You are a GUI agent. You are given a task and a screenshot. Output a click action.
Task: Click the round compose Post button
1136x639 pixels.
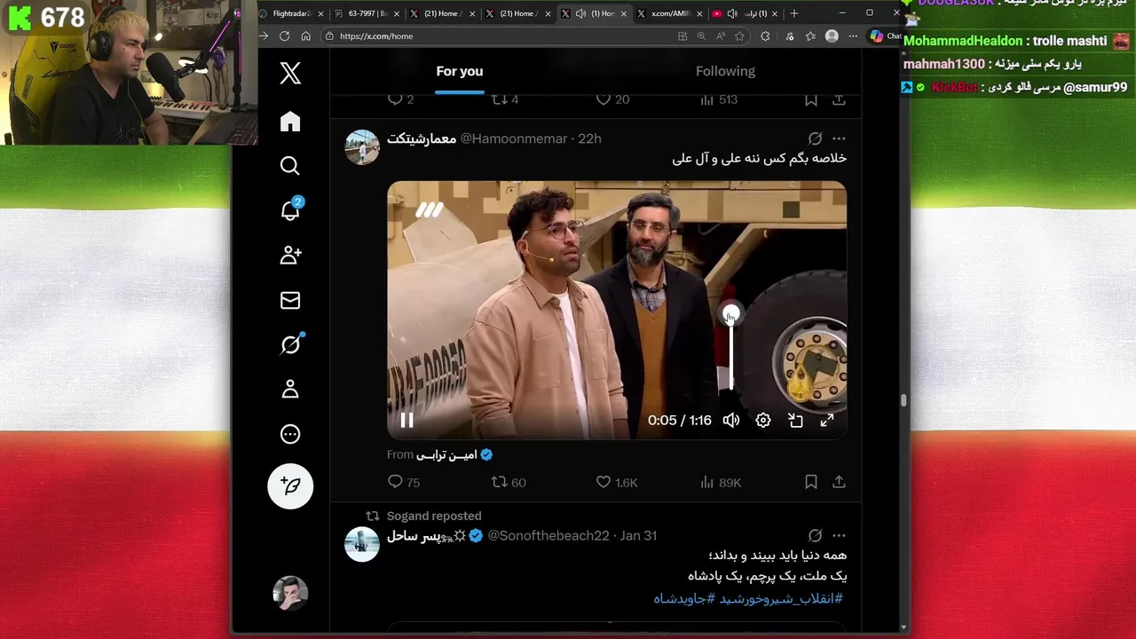point(290,485)
